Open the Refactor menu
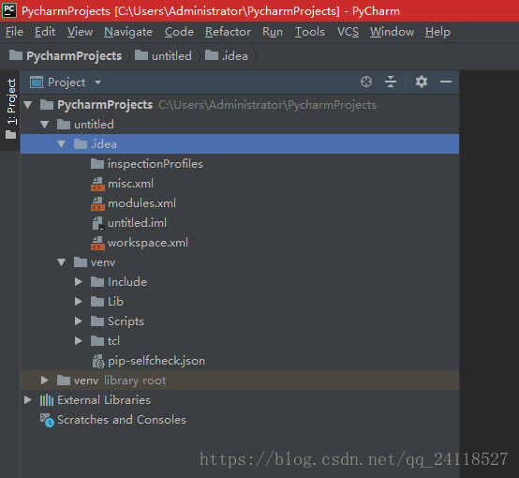The height and width of the screenshot is (478, 519). tap(228, 32)
